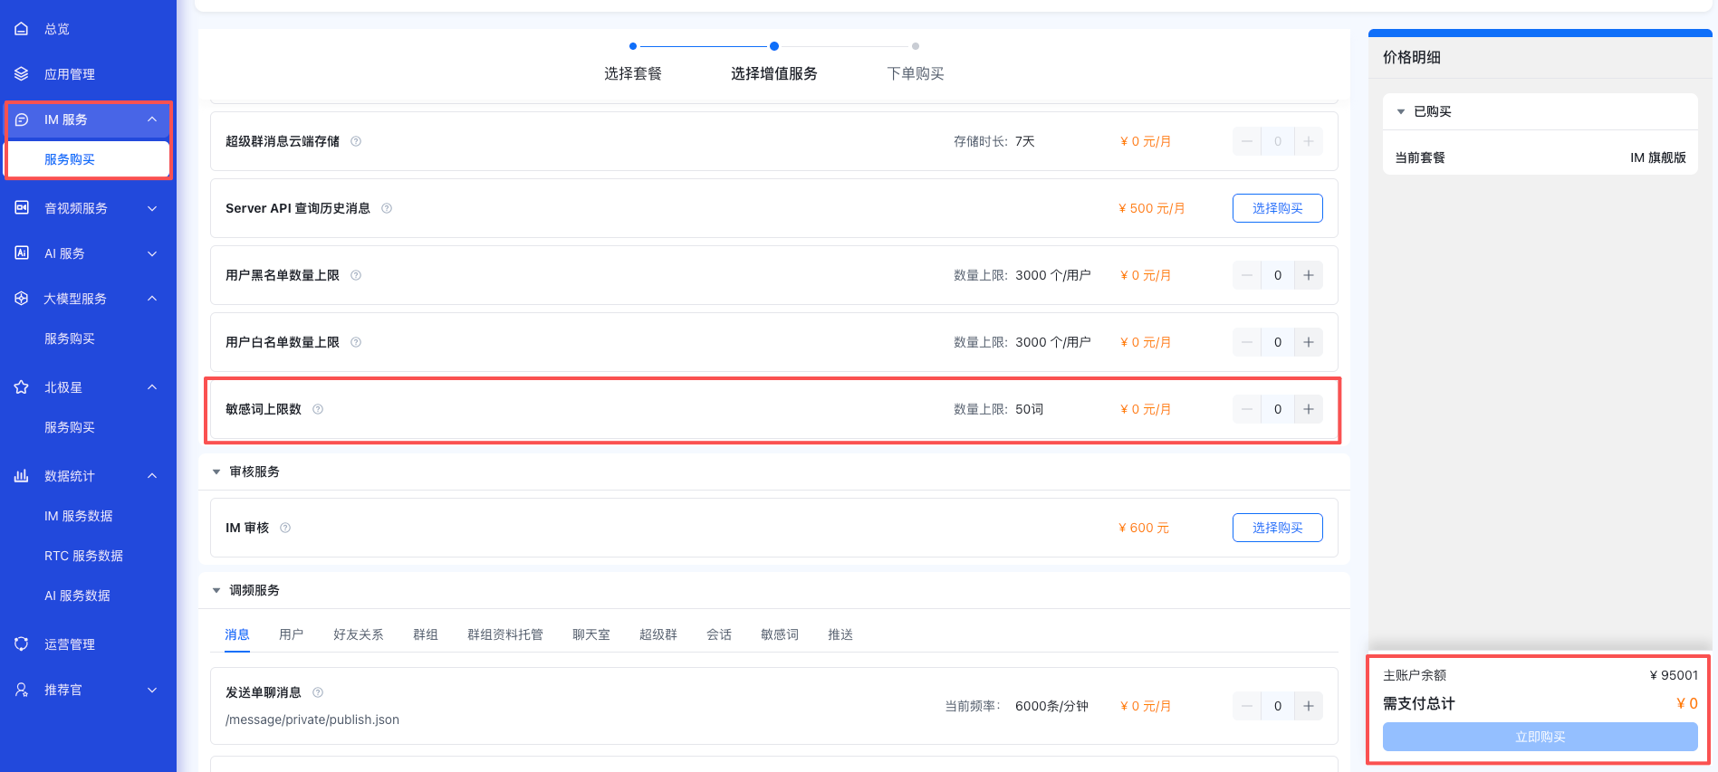Click 选择购买 for IM 审核

click(1278, 528)
